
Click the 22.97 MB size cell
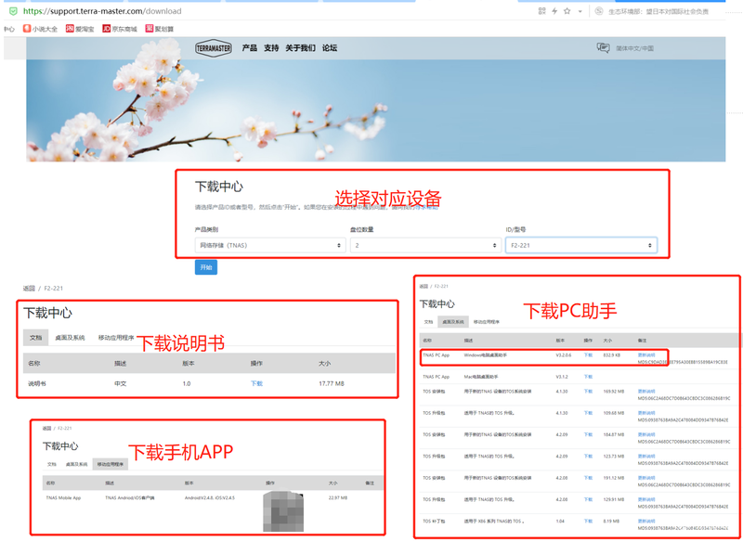(338, 498)
